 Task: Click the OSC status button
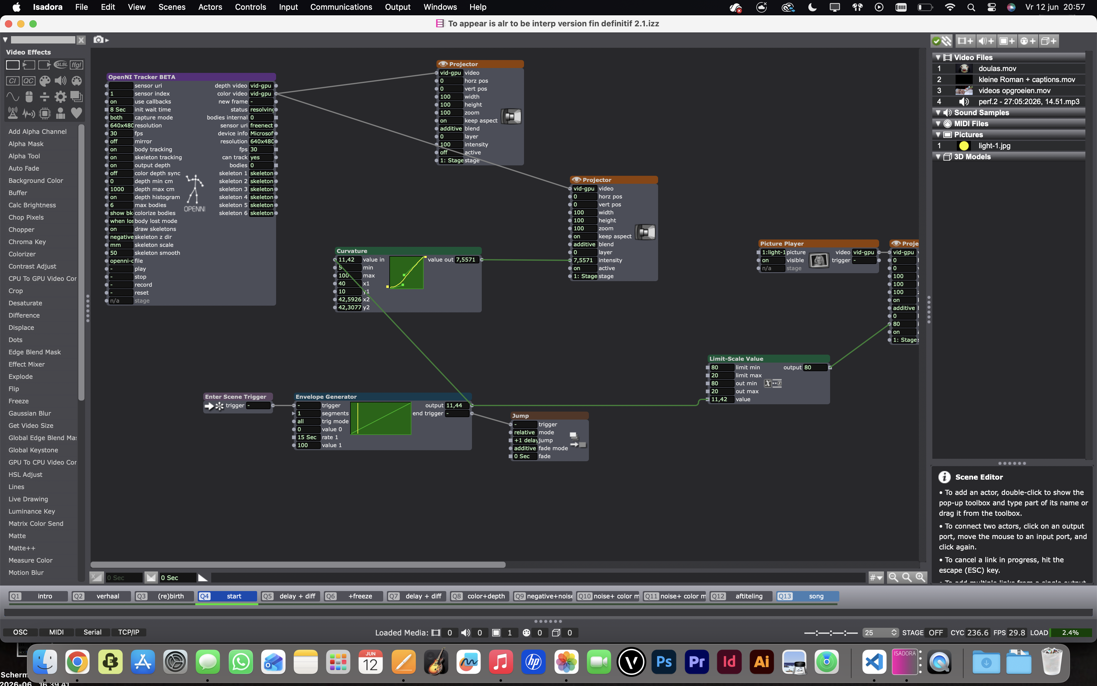tap(20, 632)
